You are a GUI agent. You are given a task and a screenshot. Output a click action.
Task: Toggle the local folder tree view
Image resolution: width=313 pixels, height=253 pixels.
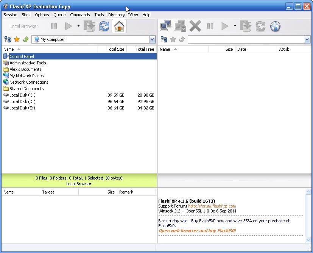(7, 39)
